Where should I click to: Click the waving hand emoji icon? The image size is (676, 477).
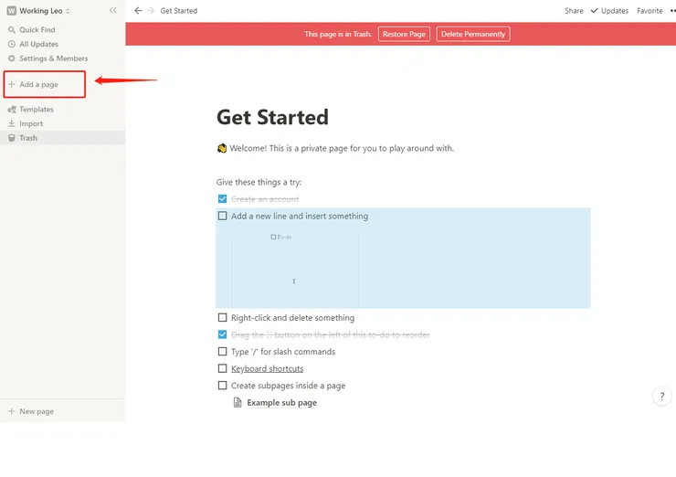[x=222, y=148]
